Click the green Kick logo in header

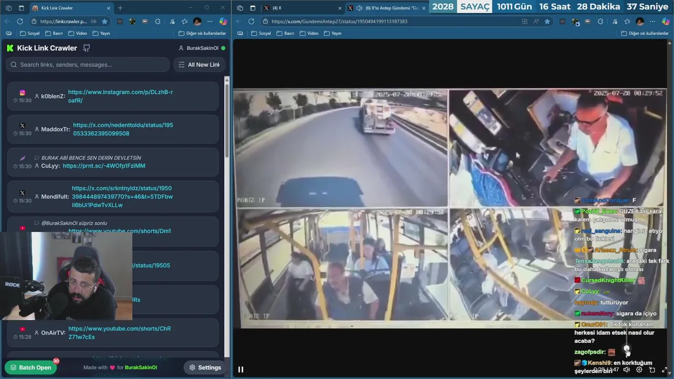(x=10, y=48)
